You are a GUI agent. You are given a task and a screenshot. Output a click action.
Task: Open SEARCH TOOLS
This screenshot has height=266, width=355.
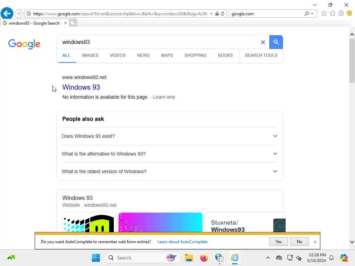tap(261, 55)
